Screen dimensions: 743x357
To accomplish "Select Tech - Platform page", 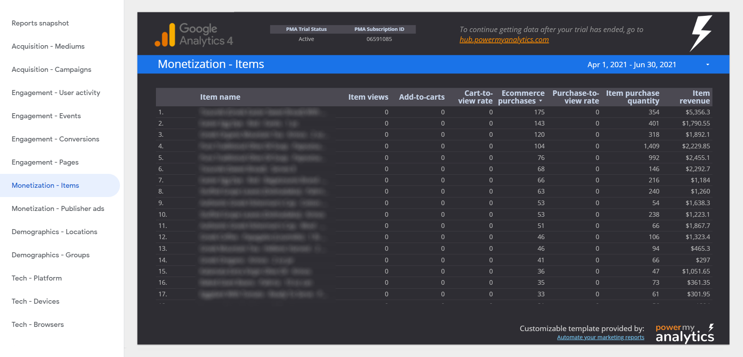I will coord(37,278).
